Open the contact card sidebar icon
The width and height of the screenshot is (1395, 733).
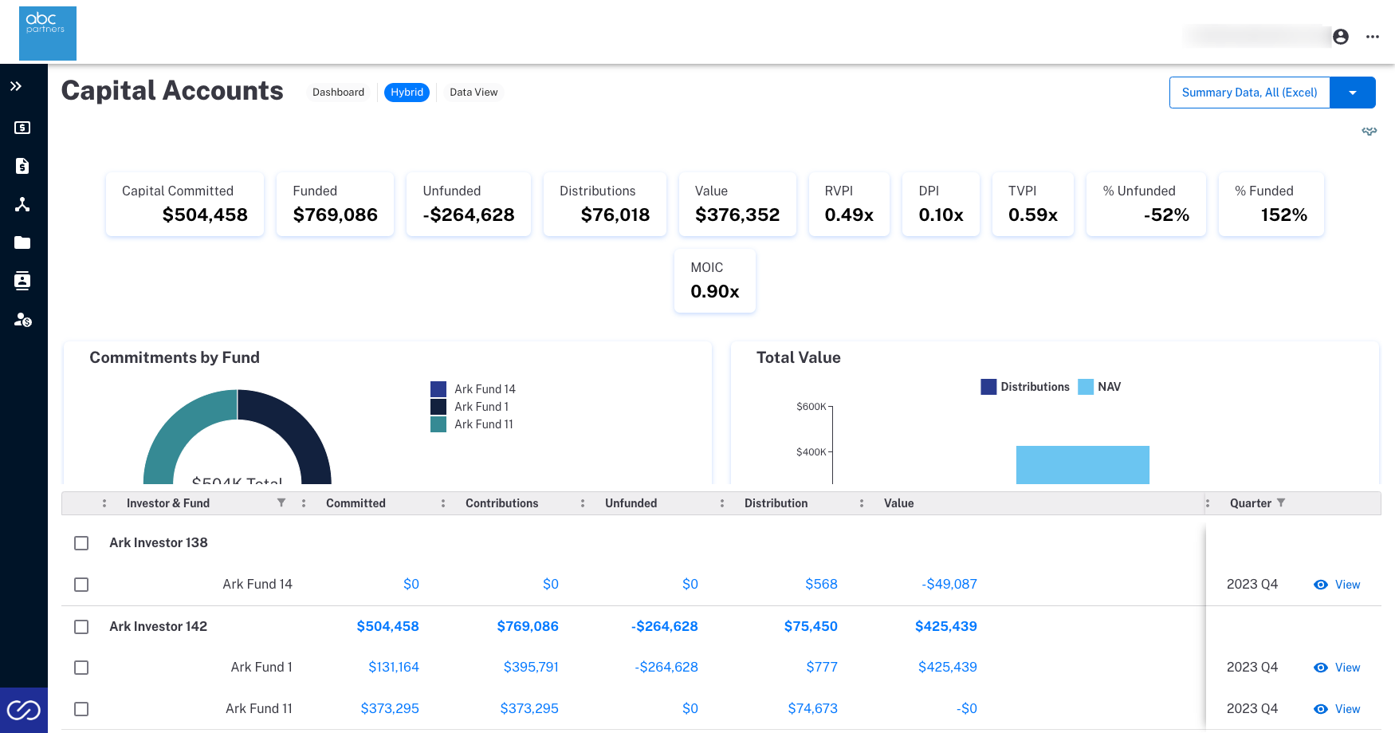[x=22, y=281]
